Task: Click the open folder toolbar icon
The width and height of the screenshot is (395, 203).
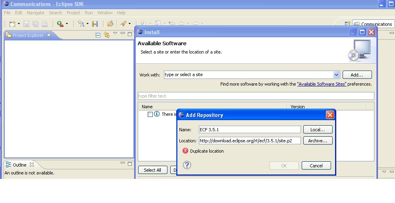Action: tap(110, 24)
